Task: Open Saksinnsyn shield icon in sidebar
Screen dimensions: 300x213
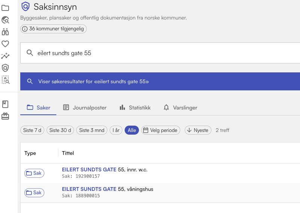Action: click(x=5, y=68)
